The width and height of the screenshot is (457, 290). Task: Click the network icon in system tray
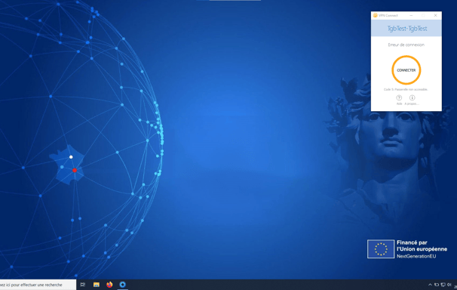(x=443, y=285)
